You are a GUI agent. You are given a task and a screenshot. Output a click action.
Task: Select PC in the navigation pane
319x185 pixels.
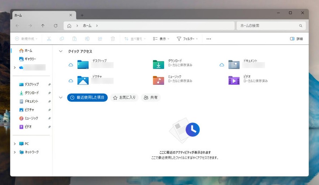pos(24,144)
